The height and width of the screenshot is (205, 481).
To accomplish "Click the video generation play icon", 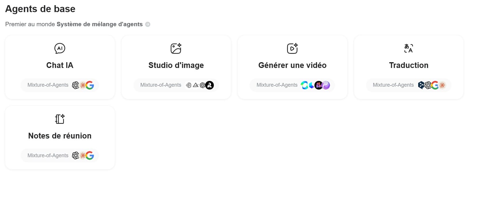I will [292, 48].
